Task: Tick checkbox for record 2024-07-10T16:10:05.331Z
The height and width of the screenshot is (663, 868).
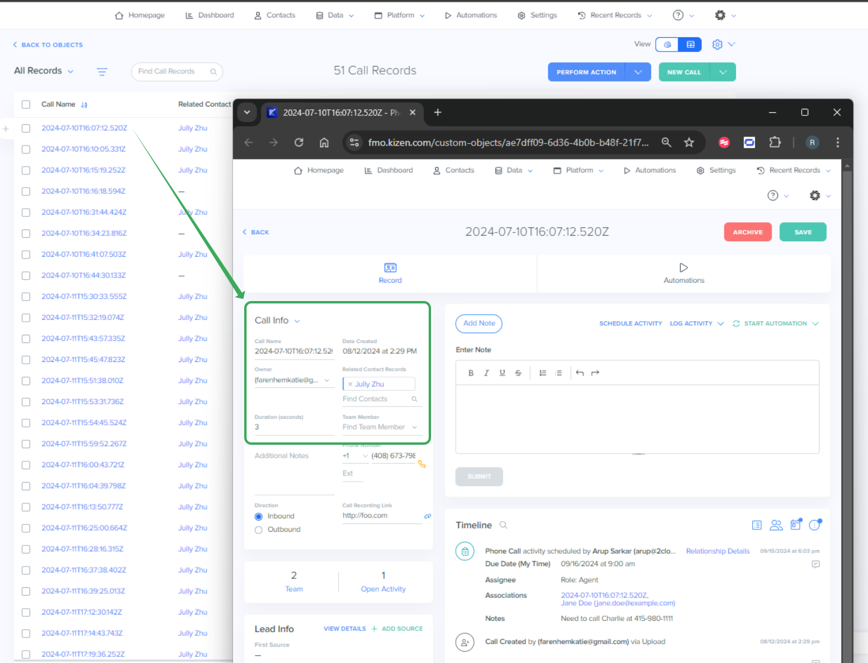Action: point(26,150)
